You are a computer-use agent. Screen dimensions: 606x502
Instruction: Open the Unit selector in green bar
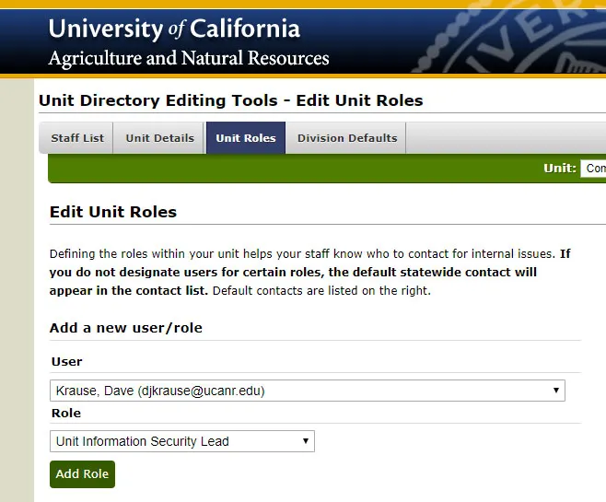click(594, 169)
